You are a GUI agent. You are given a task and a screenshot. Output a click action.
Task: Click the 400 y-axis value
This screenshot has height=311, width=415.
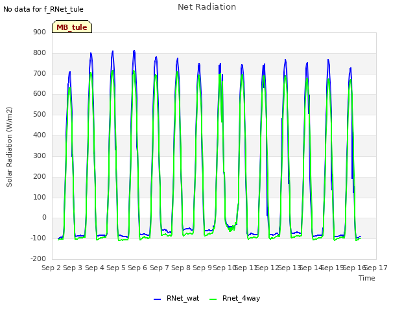pos(40,135)
